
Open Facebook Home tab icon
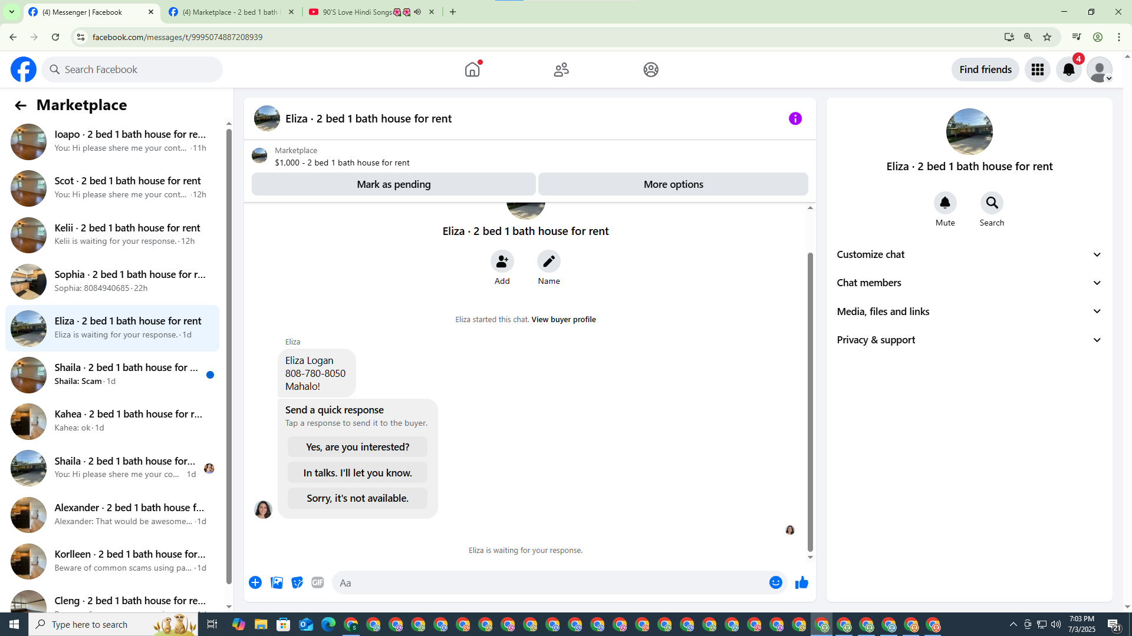coord(472,69)
